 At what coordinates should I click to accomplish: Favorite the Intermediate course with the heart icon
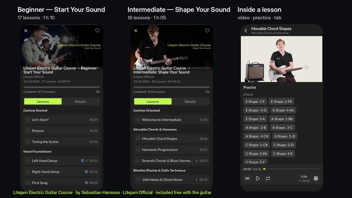coord(207,31)
